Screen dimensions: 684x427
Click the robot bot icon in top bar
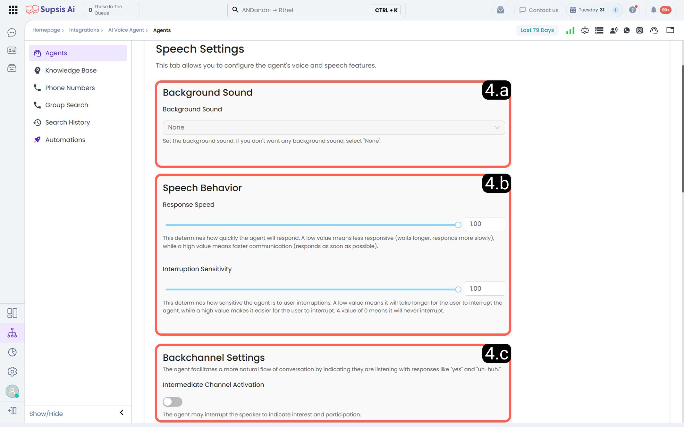(585, 30)
